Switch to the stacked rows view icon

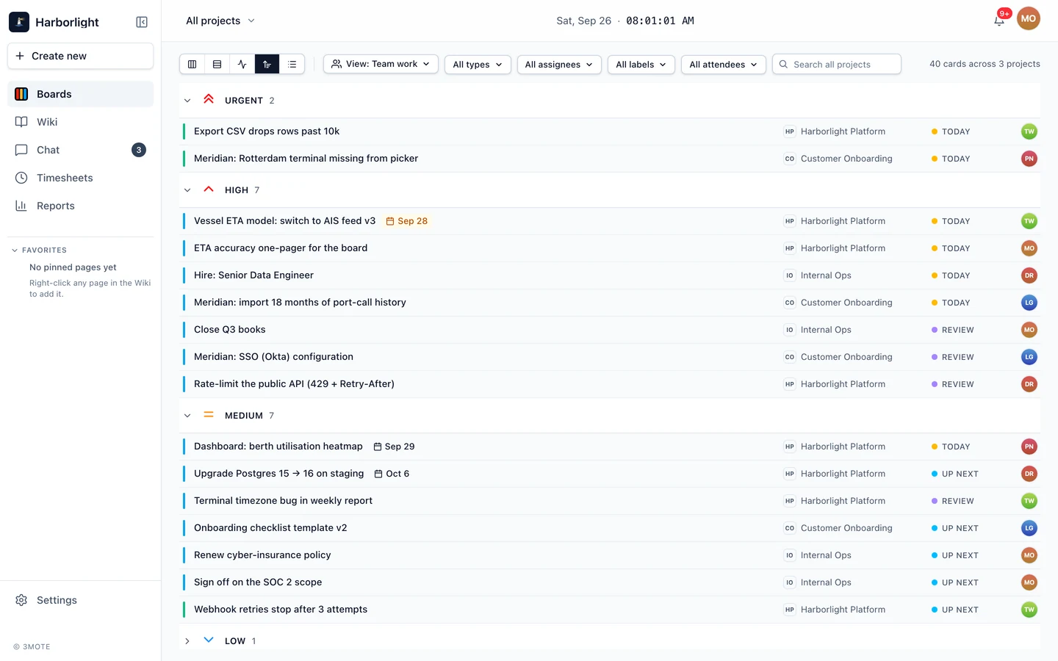[217, 65]
